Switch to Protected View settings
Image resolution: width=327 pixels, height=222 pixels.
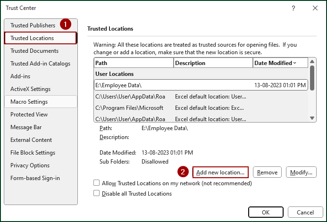coord(41,115)
